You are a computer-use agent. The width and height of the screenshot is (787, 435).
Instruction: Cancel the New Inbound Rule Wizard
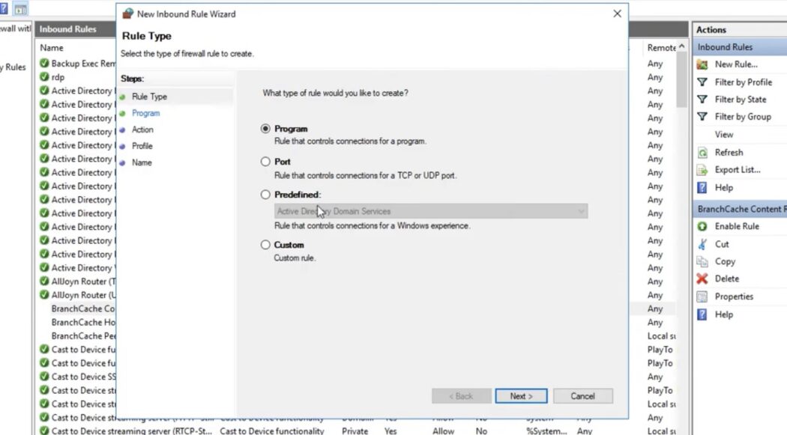pos(582,395)
